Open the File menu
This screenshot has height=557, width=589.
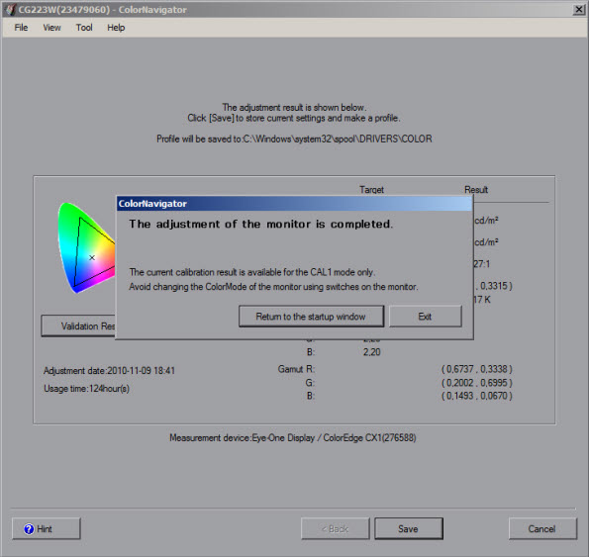point(21,28)
